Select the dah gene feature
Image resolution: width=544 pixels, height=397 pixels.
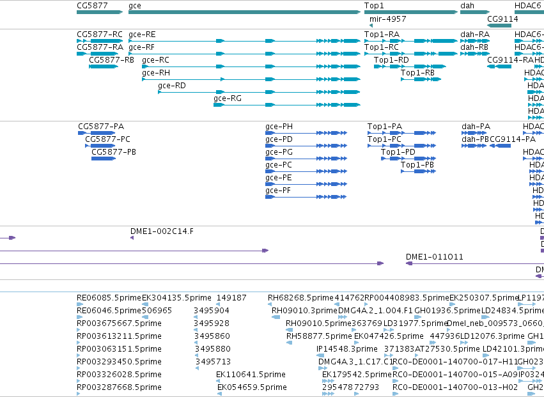pos(475,12)
